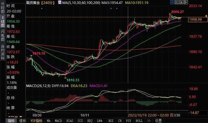Screen dimensions: 208x123
Task: Click the 成交量 volume label
Action: point(12,88)
